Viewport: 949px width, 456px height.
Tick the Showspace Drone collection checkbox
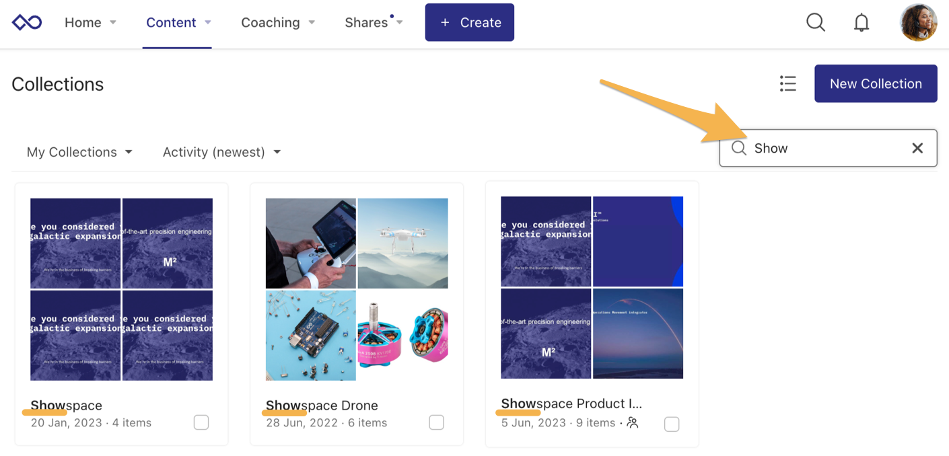point(436,422)
